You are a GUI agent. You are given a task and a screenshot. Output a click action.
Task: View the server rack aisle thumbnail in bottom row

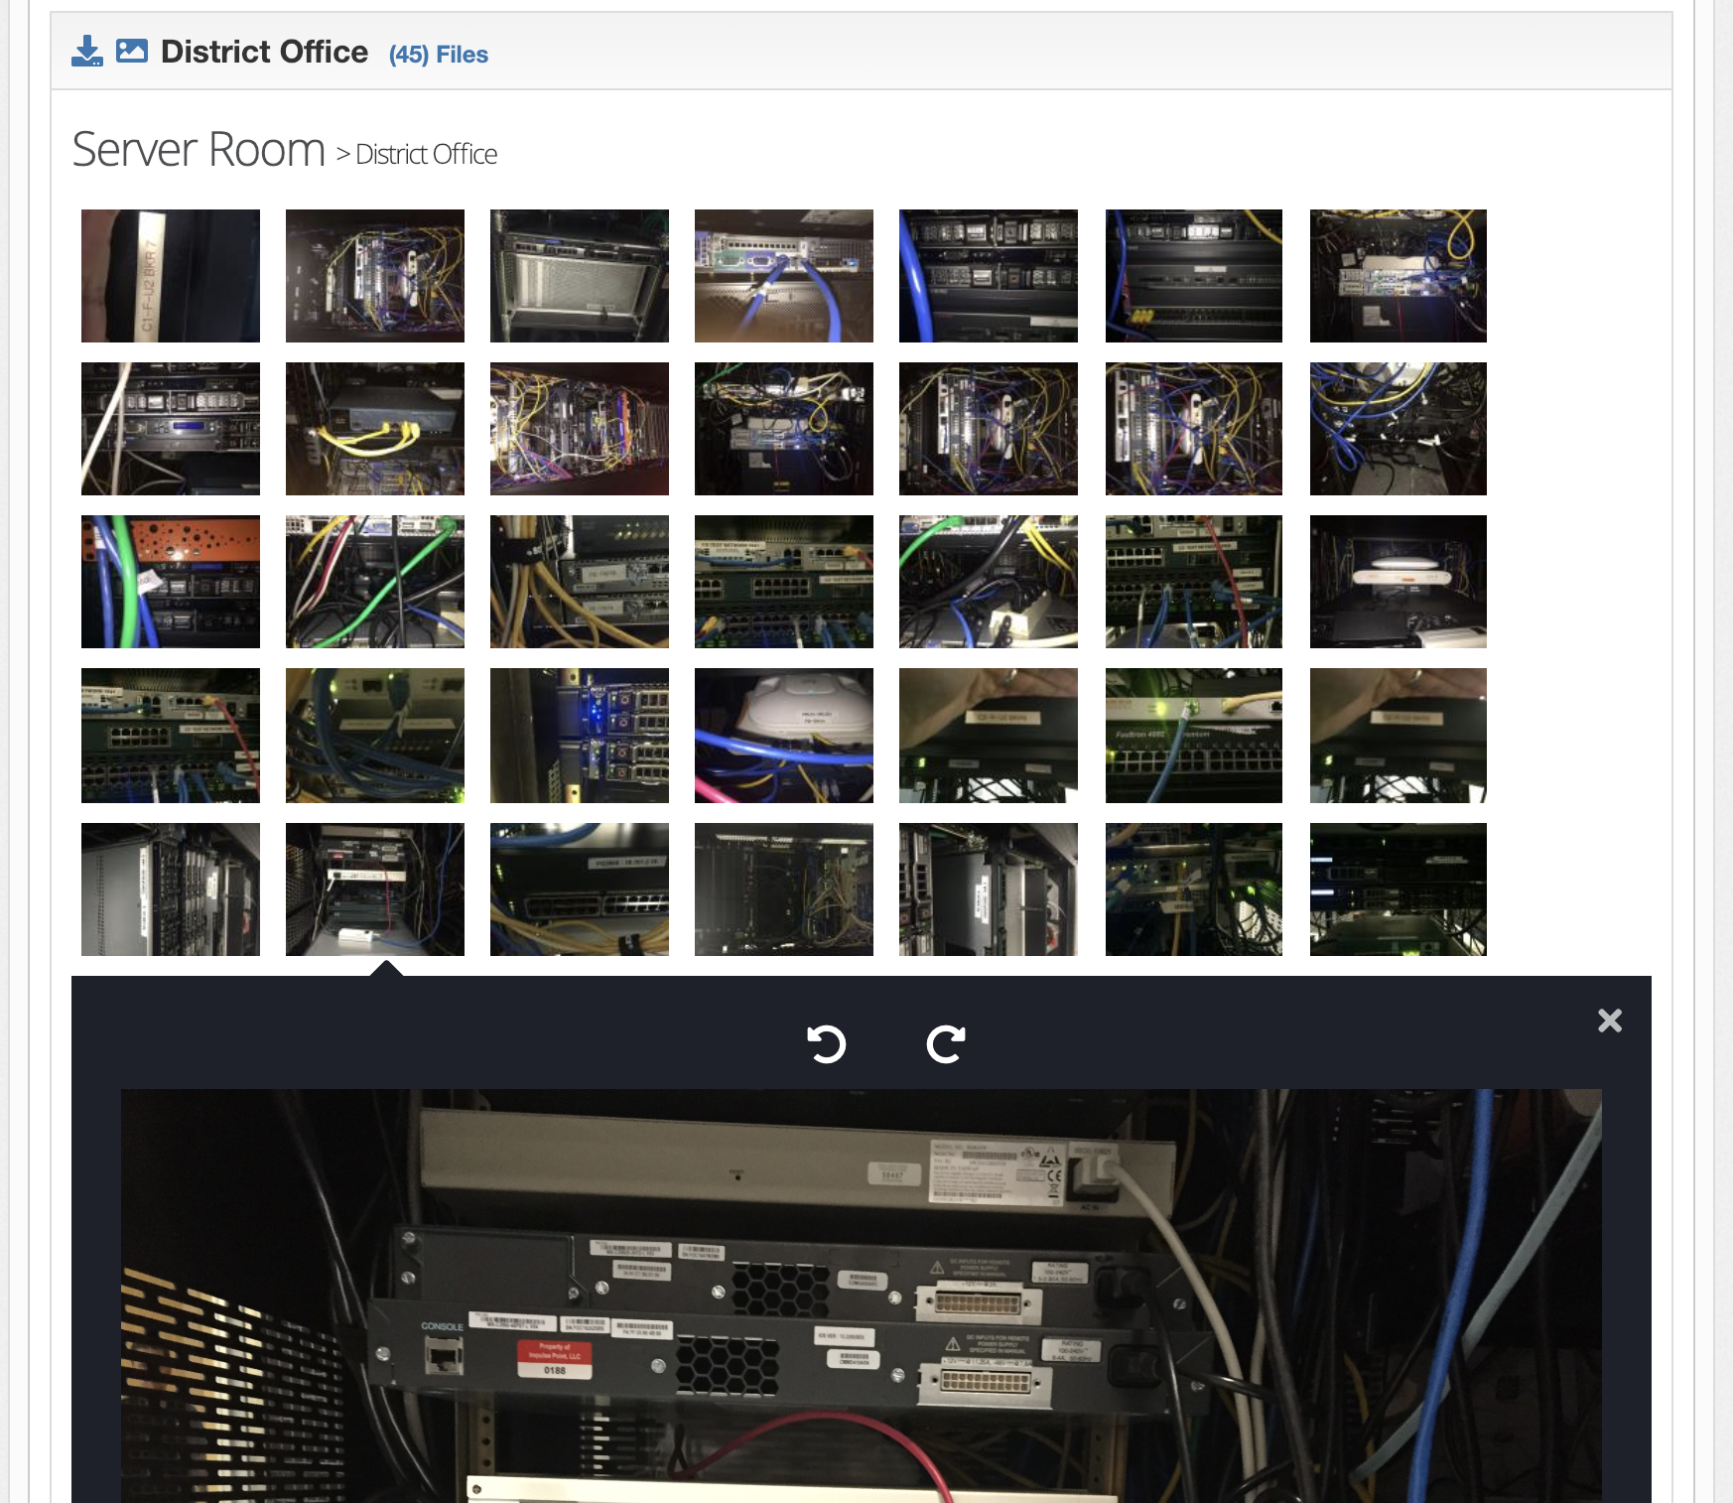170,889
